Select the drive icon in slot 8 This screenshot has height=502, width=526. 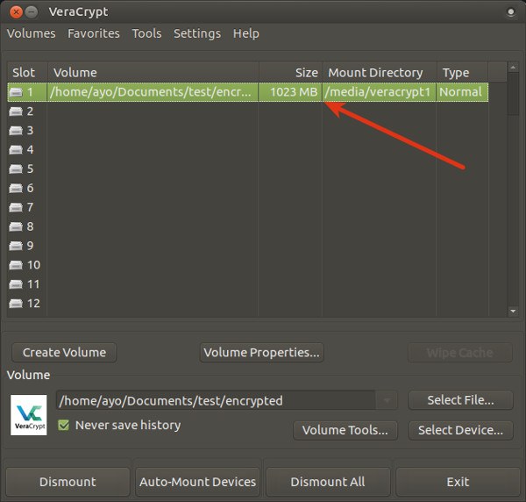tap(16, 226)
